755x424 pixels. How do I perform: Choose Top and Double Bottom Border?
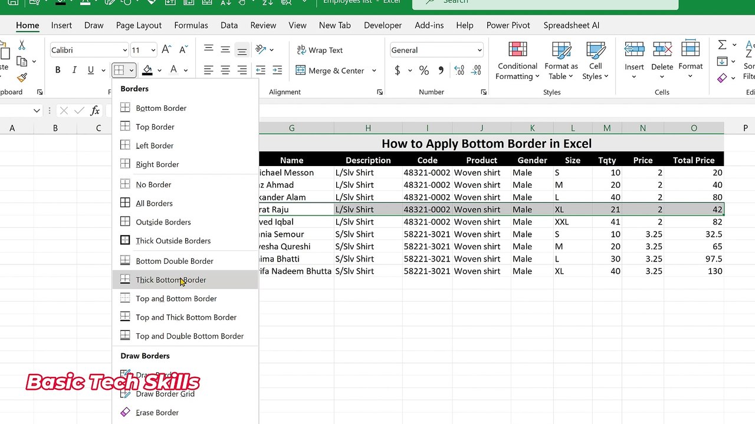point(185,336)
